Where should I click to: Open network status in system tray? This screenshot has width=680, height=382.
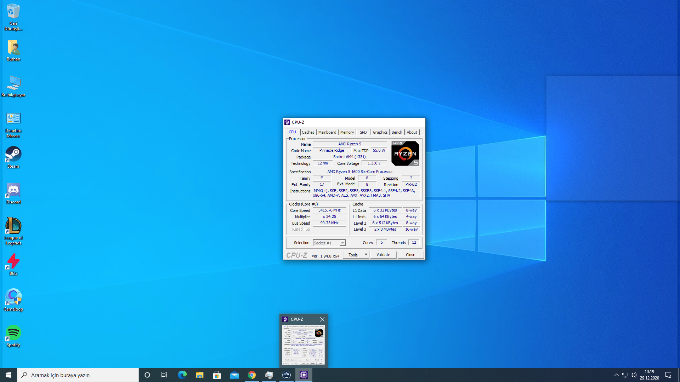click(625, 375)
